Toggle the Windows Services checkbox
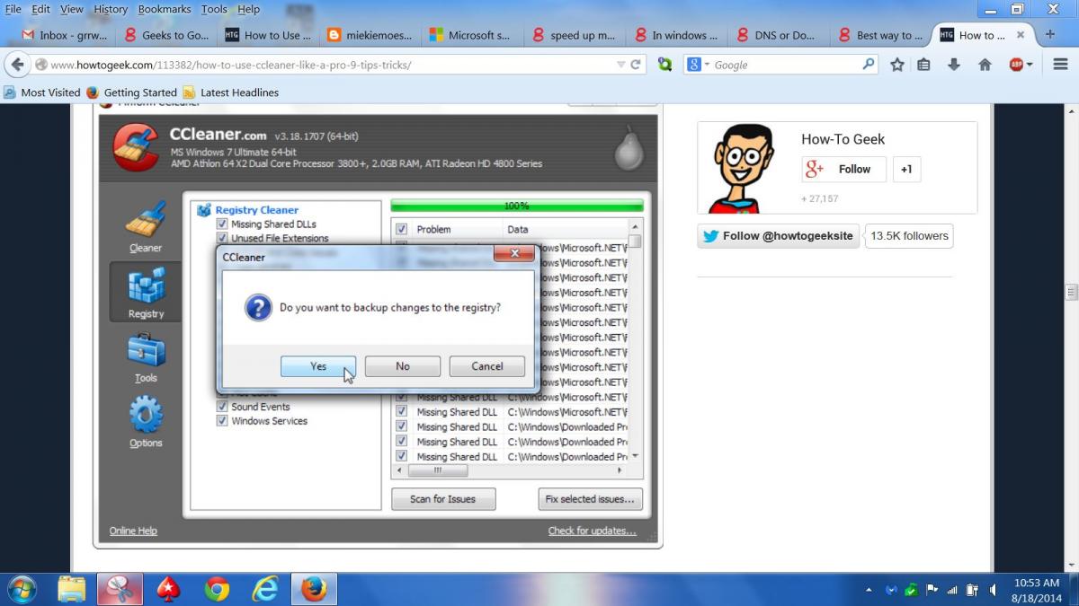 [222, 421]
